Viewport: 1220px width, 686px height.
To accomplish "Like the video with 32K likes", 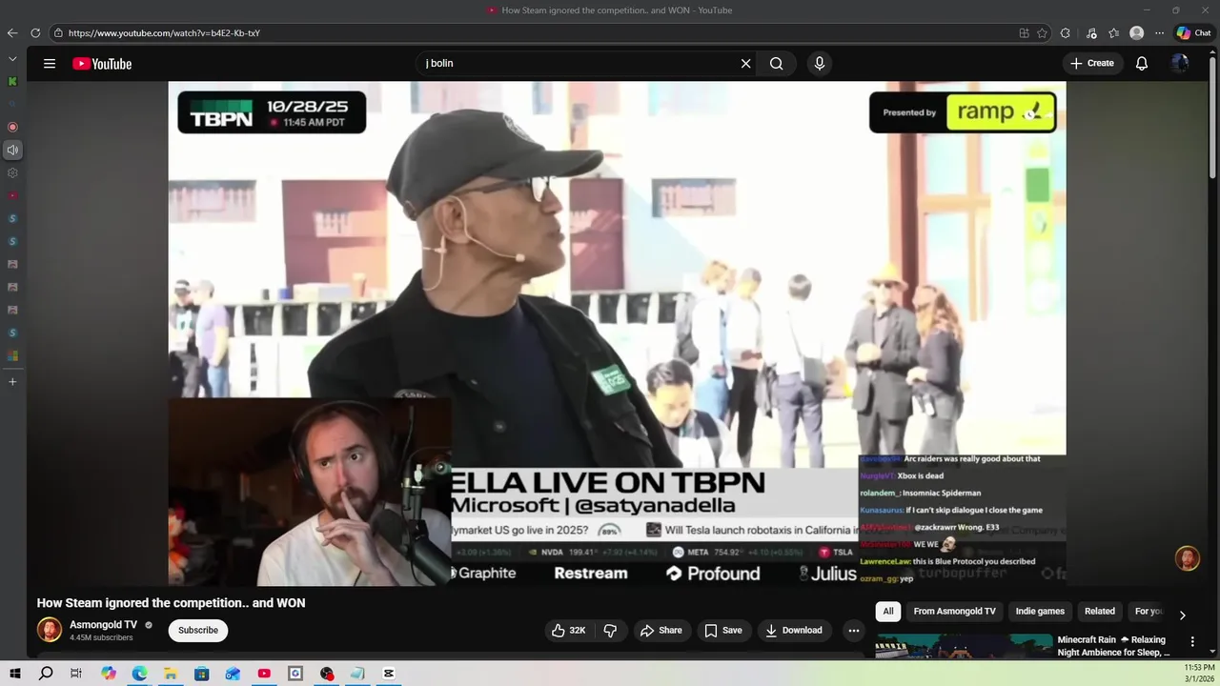I will point(568,630).
